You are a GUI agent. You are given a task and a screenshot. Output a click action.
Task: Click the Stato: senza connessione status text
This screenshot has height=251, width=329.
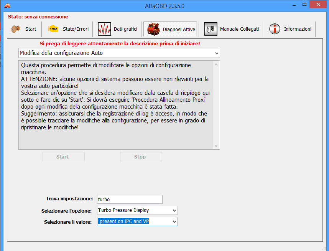(x=38, y=17)
